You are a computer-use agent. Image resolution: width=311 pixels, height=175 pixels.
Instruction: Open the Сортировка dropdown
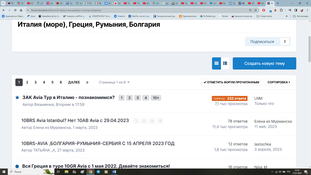point(279,82)
